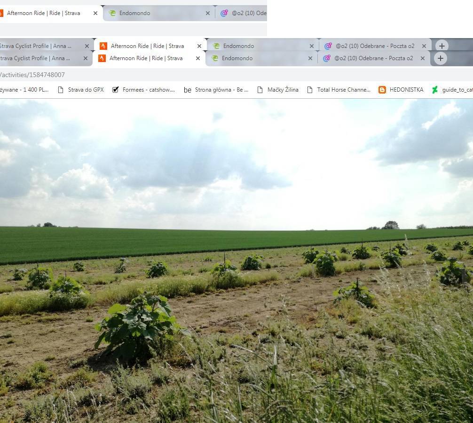Close Afternoon Ride tab in the lowest tab row

pyautogui.click(x=198, y=58)
